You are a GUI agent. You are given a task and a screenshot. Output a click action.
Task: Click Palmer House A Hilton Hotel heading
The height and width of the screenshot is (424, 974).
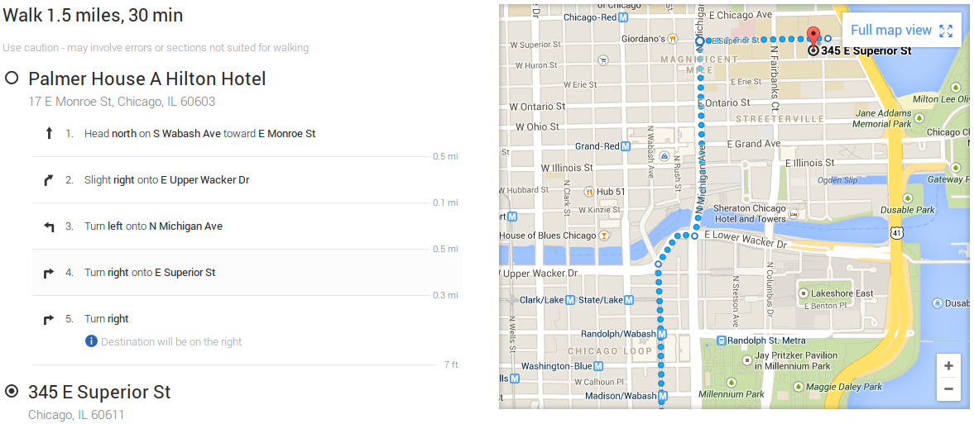click(x=147, y=79)
